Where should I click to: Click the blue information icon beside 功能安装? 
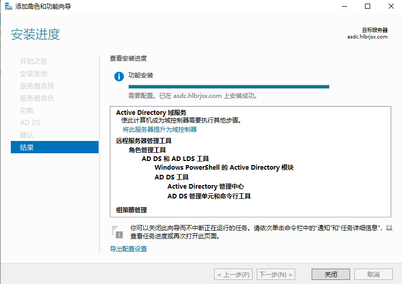coord(119,76)
